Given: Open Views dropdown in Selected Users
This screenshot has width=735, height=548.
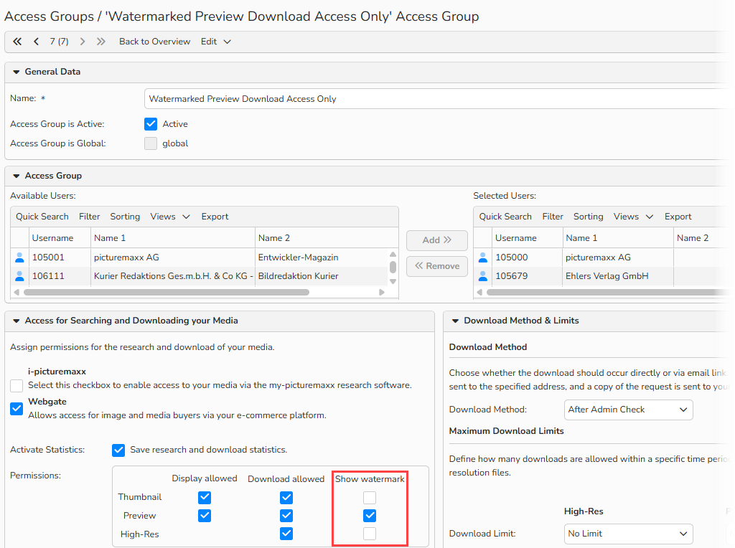Looking at the screenshot, I should click(x=633, y=217).
